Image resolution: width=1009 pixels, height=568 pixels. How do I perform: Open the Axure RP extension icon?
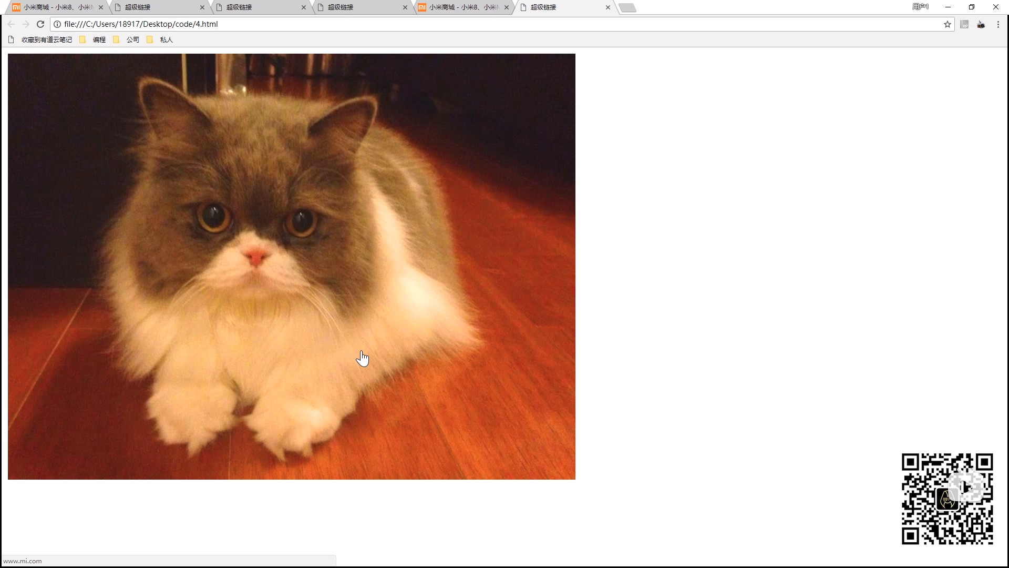pos(964,24)
